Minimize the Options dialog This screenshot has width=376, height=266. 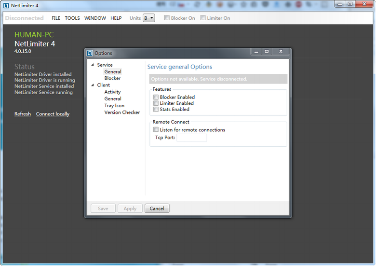pos(256,51)
